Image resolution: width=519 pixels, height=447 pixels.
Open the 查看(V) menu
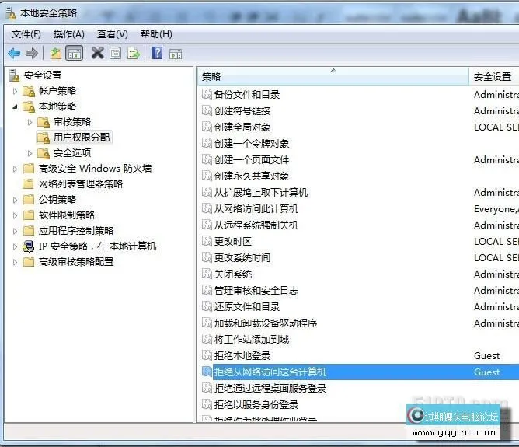[x=112, y=34]
